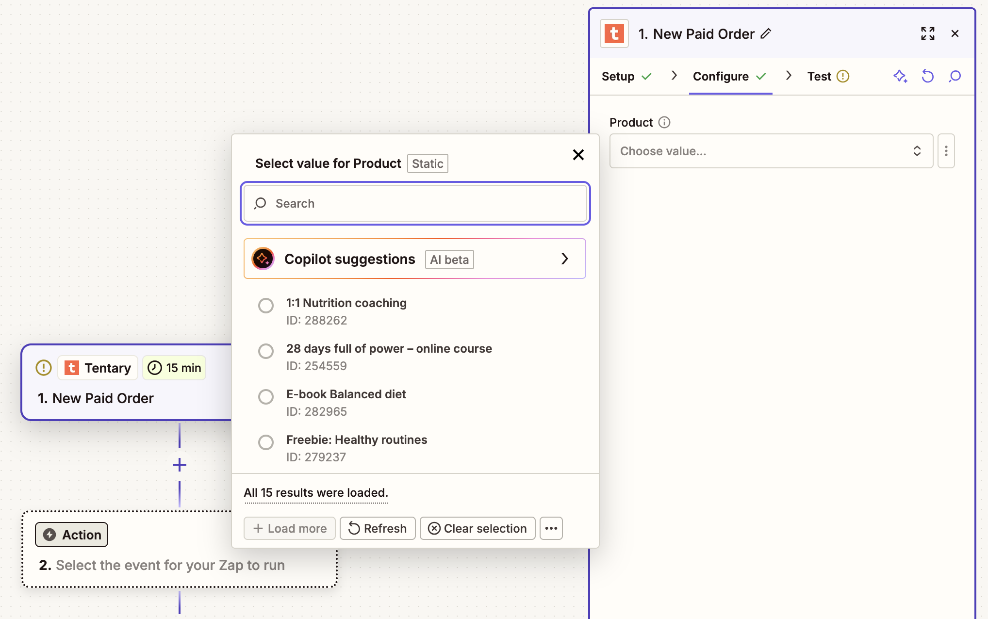Open the more options ellipsis in popup footer
This screenshot has width=988, height=619.
[x=551, y=528]
